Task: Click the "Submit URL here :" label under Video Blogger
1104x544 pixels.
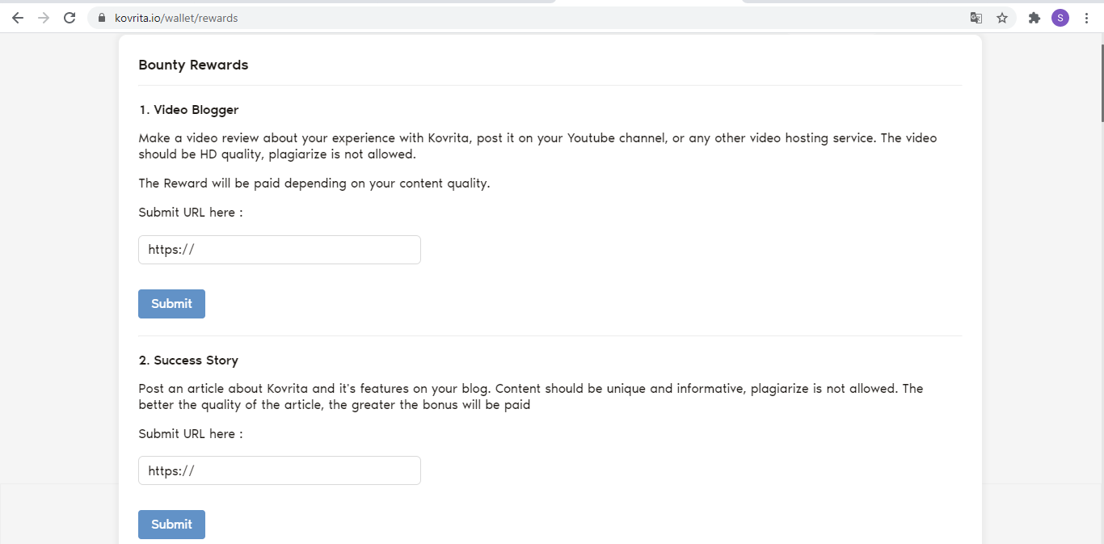Action: 191,213
